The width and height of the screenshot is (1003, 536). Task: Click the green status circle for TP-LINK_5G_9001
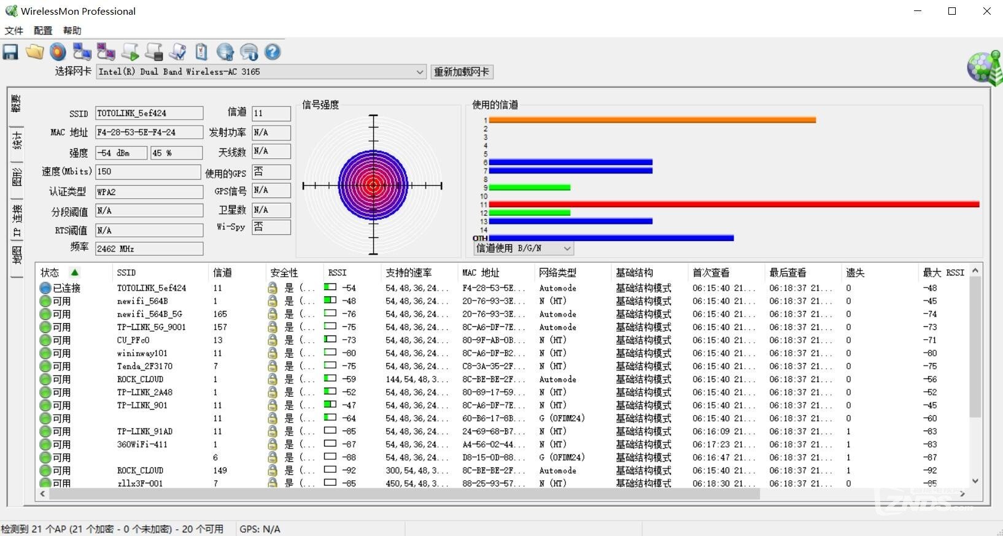coord(45,327)
